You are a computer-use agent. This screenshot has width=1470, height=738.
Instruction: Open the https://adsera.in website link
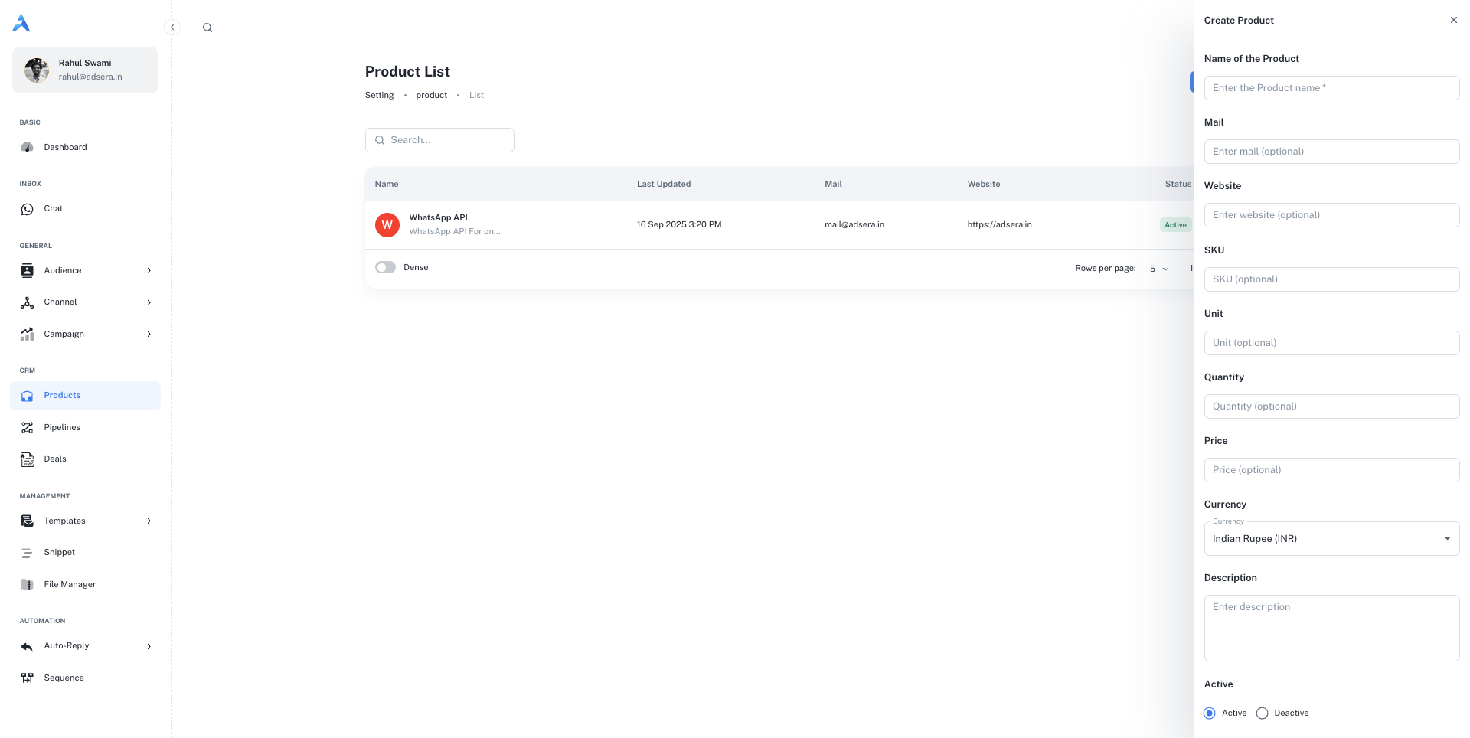point(999,225)
